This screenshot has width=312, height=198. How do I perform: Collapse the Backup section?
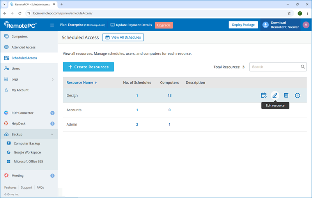52,134
